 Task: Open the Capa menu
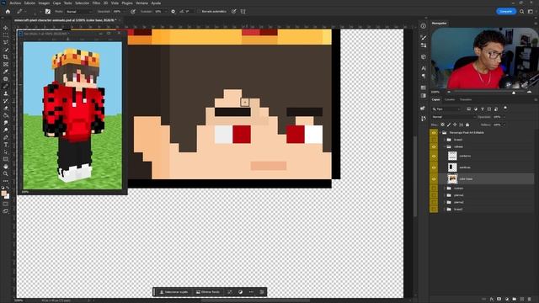coord(56,3)
